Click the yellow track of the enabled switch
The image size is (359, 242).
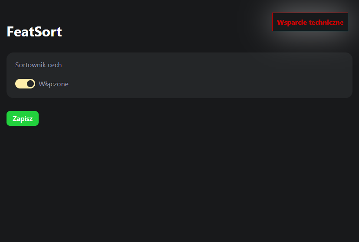20,84
